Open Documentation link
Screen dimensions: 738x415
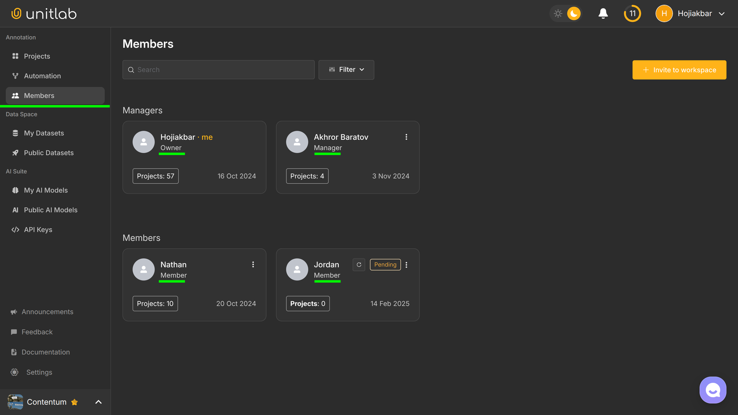click(x=46, y=352)
